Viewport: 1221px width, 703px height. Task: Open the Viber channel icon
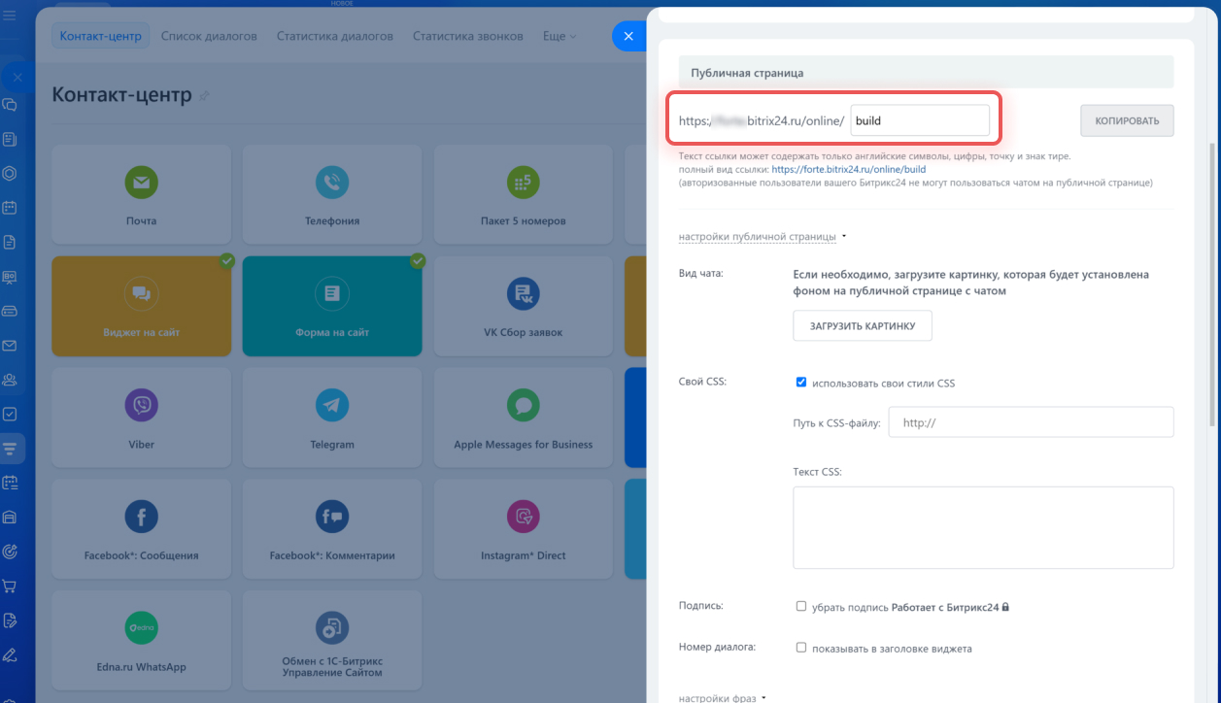point(141,405)
